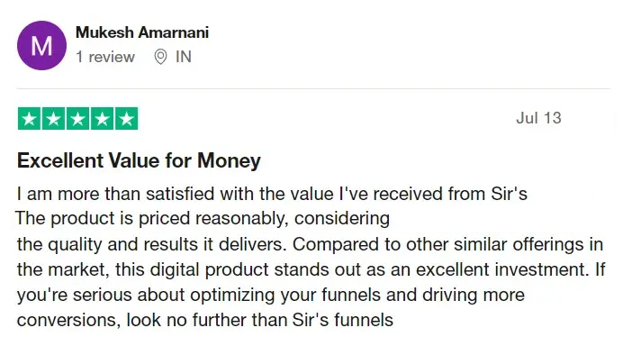Select the first green rating star
The height and width of the screenshot is (346, 632).
tap(29, 119)
